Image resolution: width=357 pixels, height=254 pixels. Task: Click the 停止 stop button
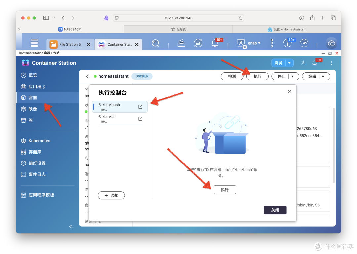tap(281, 76)
